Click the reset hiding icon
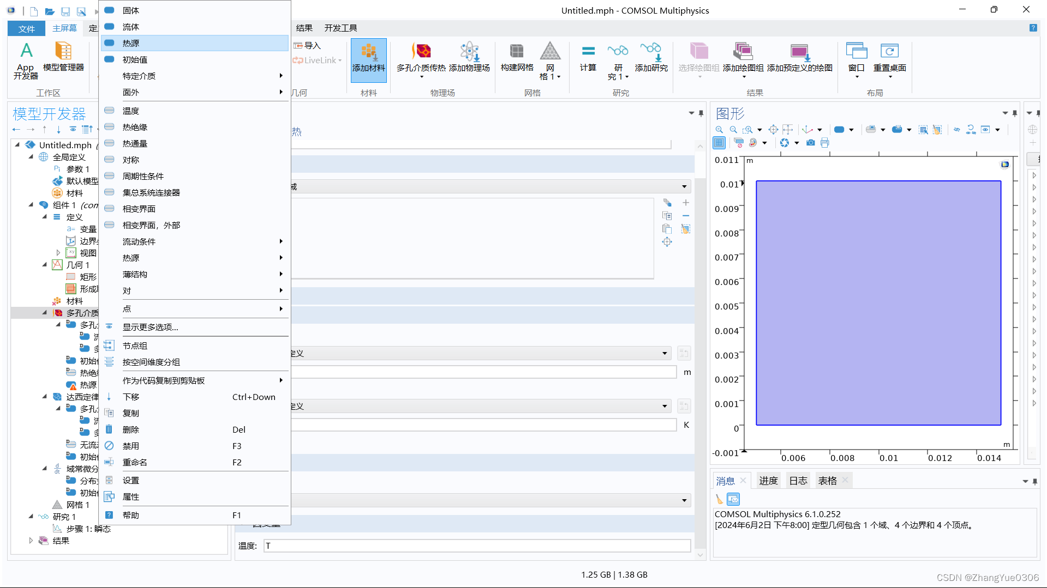 pyautogui.click(x=971, y=130)
